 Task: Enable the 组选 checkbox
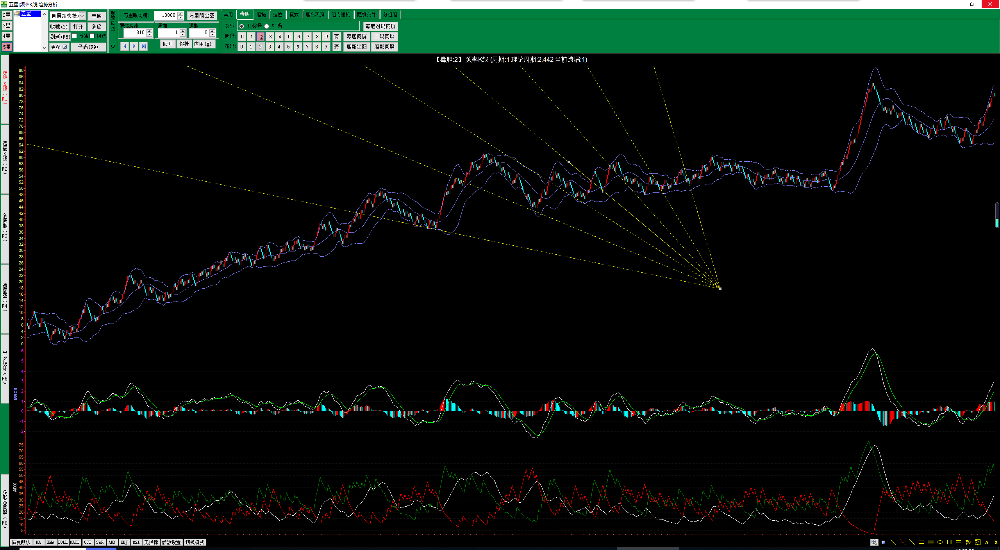(x=92, y=36)
